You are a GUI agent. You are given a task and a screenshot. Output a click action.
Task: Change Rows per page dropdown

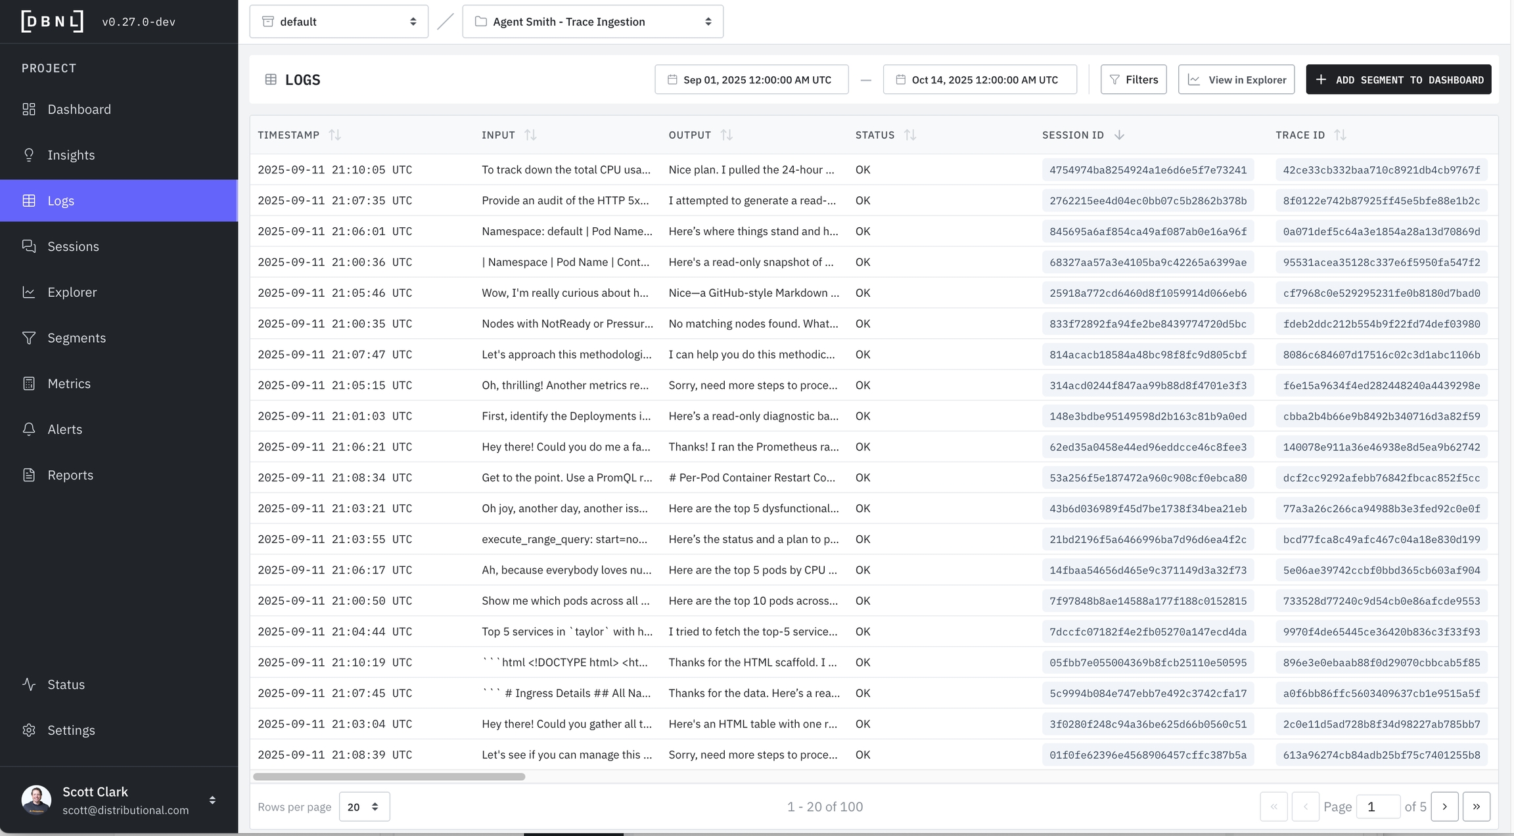(364, 806)
